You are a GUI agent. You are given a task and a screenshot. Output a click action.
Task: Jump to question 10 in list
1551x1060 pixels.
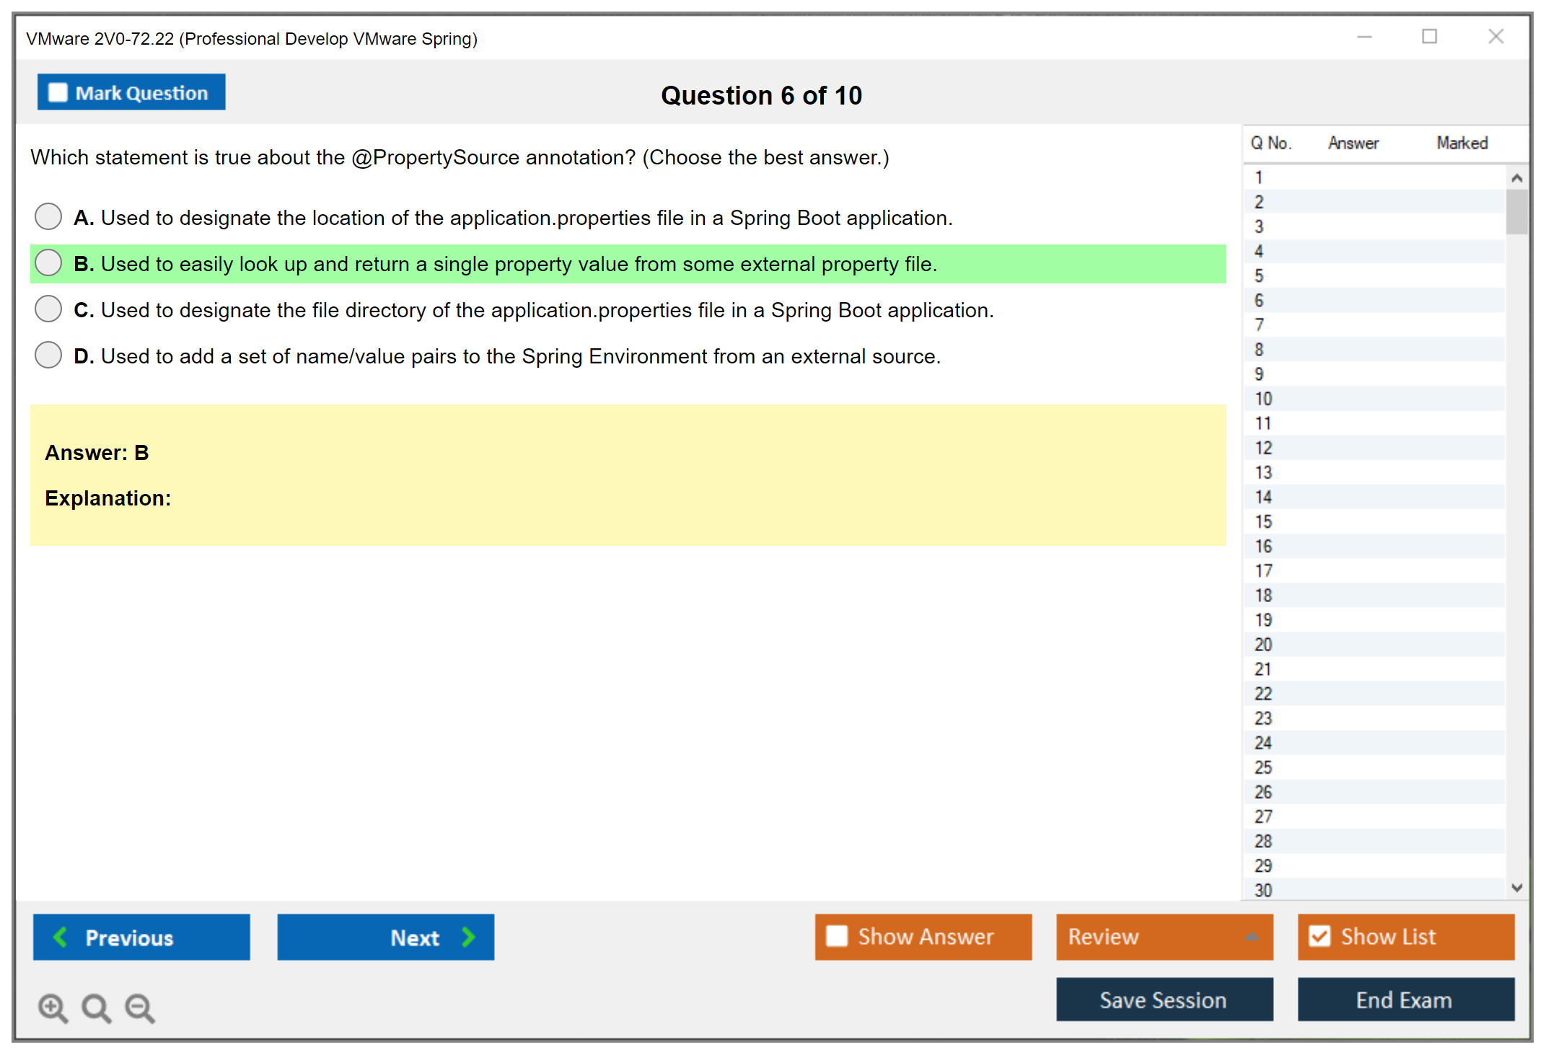pyautogui.click(x=1263, y=399)
